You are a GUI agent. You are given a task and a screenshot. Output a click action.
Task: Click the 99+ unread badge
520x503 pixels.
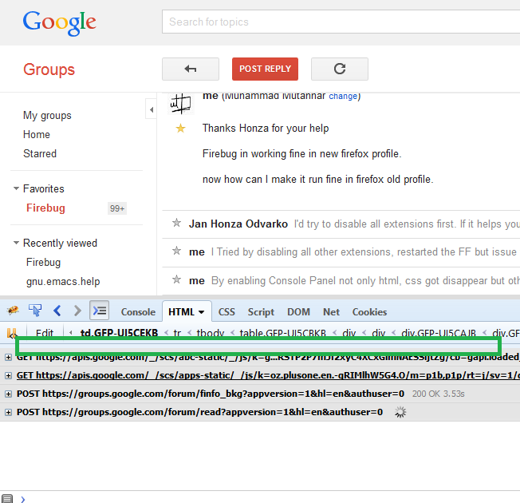117,208
